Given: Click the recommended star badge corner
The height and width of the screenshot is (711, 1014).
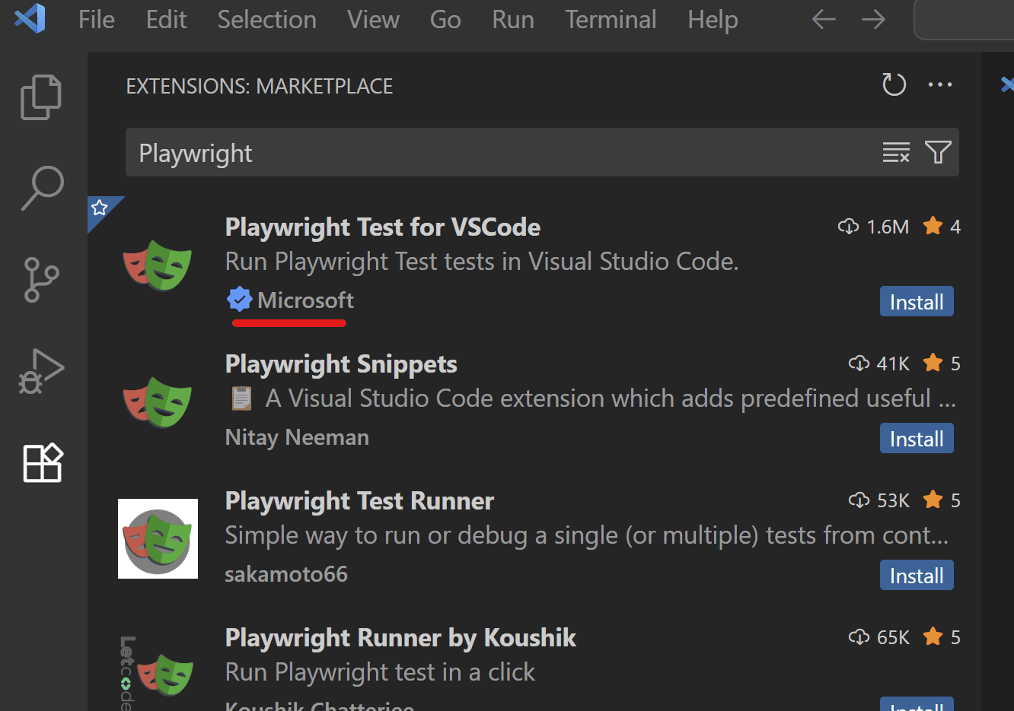Looking at the screenshot, I should [x=100, y=208].
